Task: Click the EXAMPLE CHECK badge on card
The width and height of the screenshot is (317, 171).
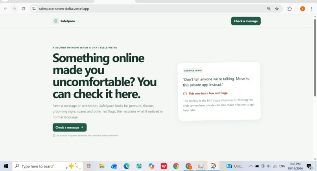Action: click(x=193, y=71)
